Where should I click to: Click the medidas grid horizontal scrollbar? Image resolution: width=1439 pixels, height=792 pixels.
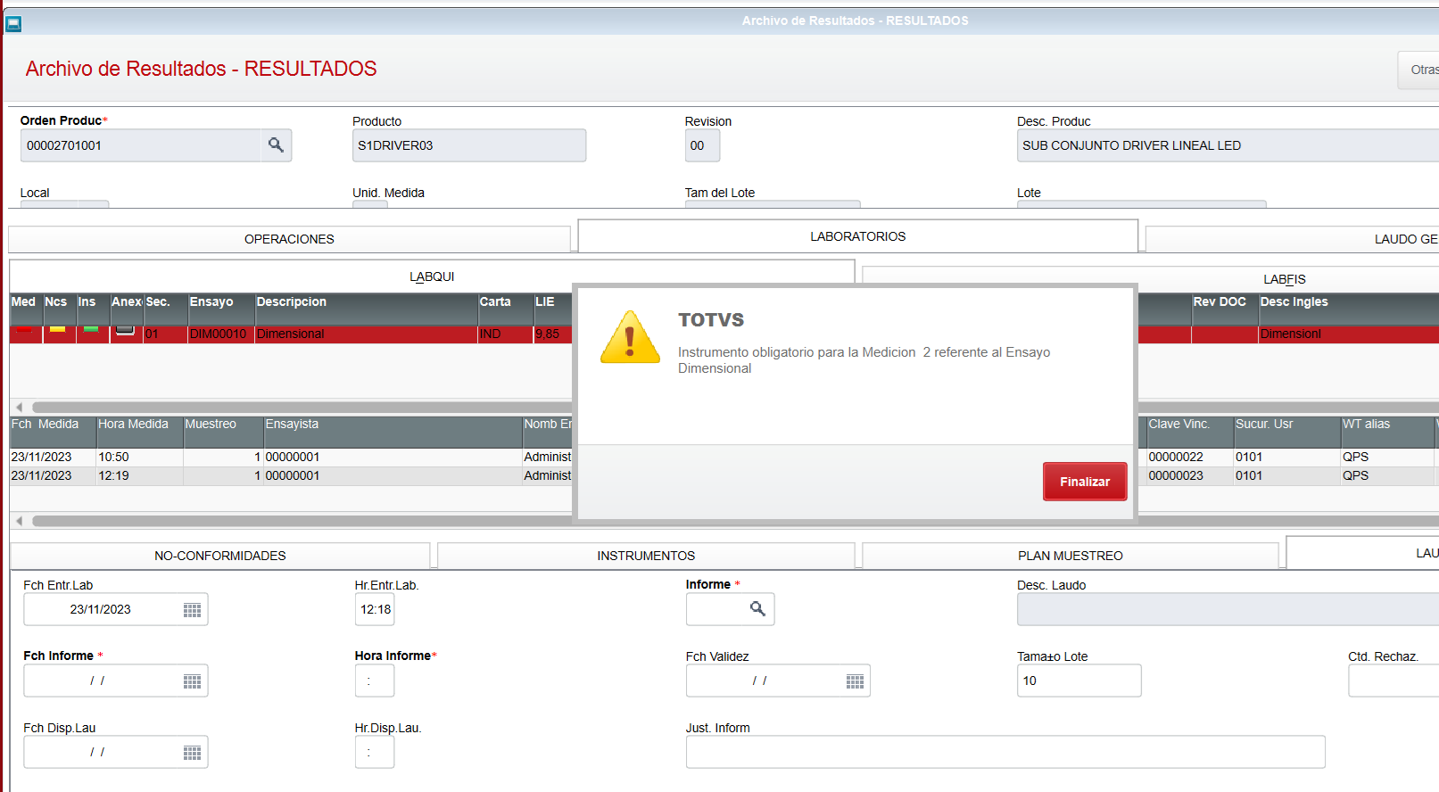click(x=302, y=521)
